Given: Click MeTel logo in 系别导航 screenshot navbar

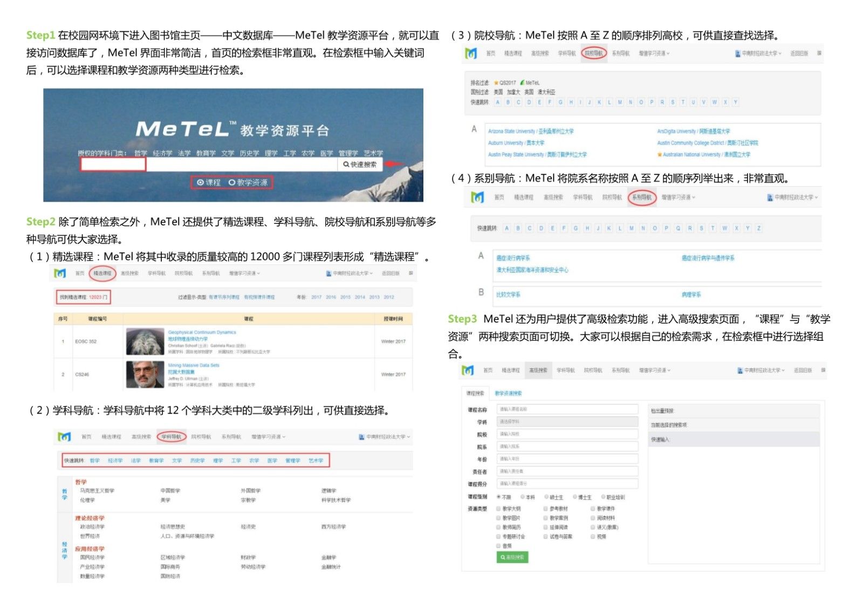Looking at the screenshot, I should pos(477,197).
